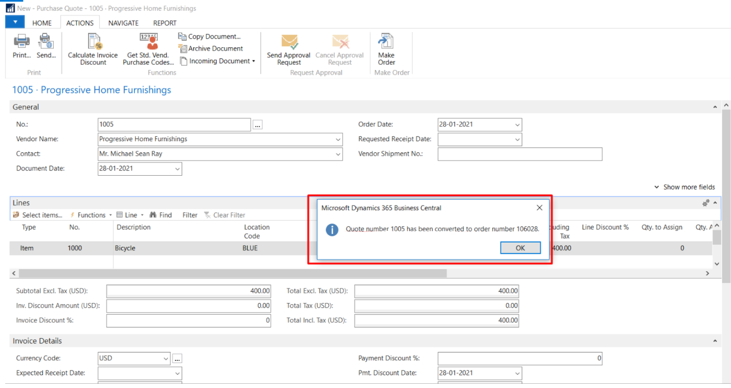731x388 pixels.
Task: Run Calculate Invoice Discount
Action: coord(93,50)
